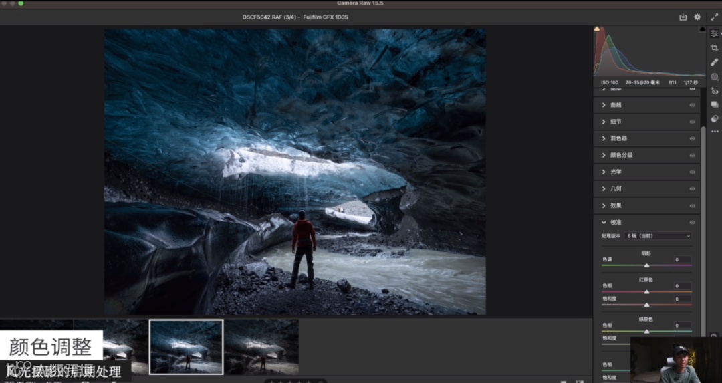This screenshot has width=722, height=383.
Task: Toggle full screen mode icon
Action: point(713,17)
